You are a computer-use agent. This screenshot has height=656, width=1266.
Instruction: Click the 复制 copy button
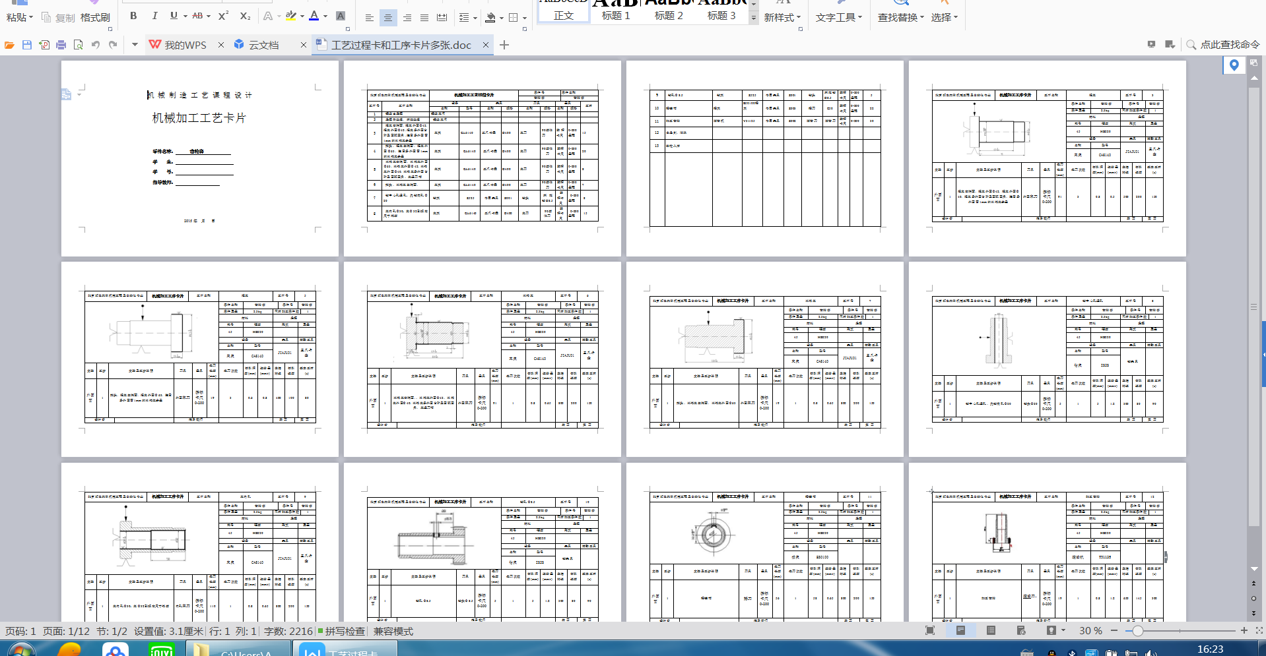click(x=58, y=18)
